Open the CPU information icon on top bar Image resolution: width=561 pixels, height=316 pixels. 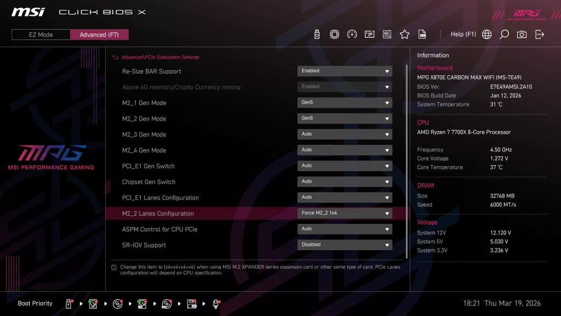(334, 34)
